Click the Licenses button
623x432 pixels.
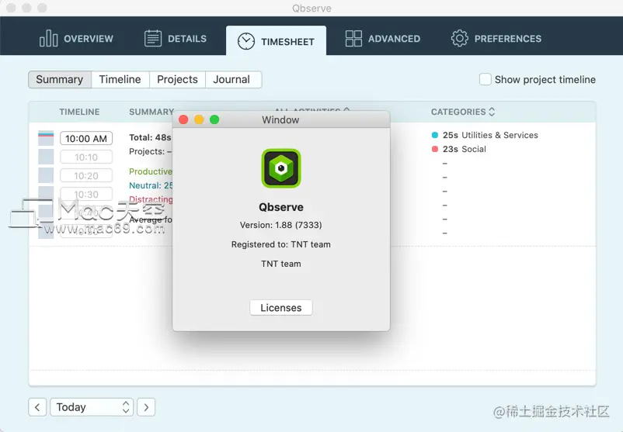(x=281, y=308)
